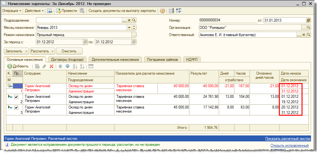Open calendar for period start 01.12.2012
The image size is (317, 153).
coord(85,42)
